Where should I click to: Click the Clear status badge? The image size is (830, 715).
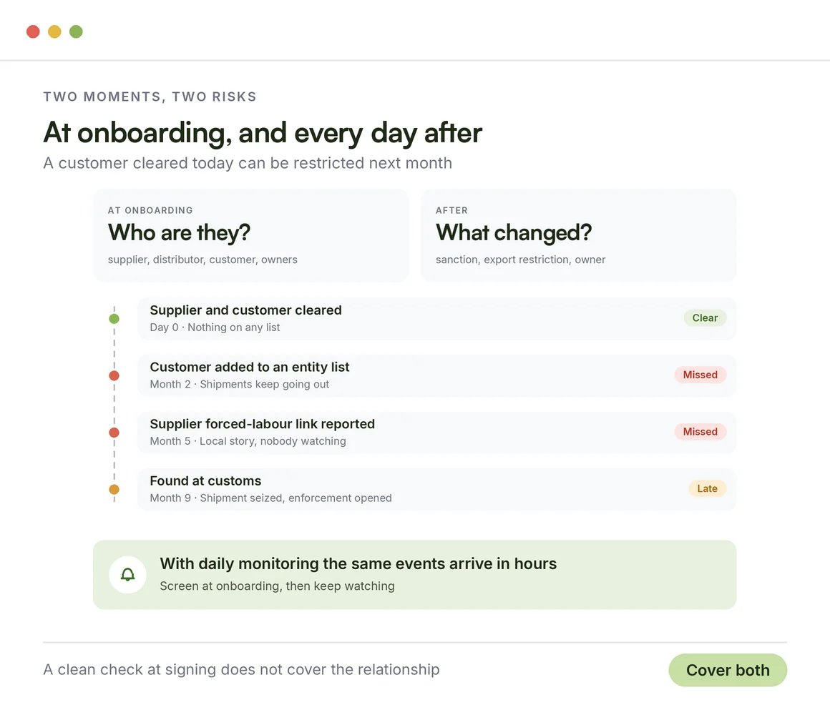[x=705, y=318]
